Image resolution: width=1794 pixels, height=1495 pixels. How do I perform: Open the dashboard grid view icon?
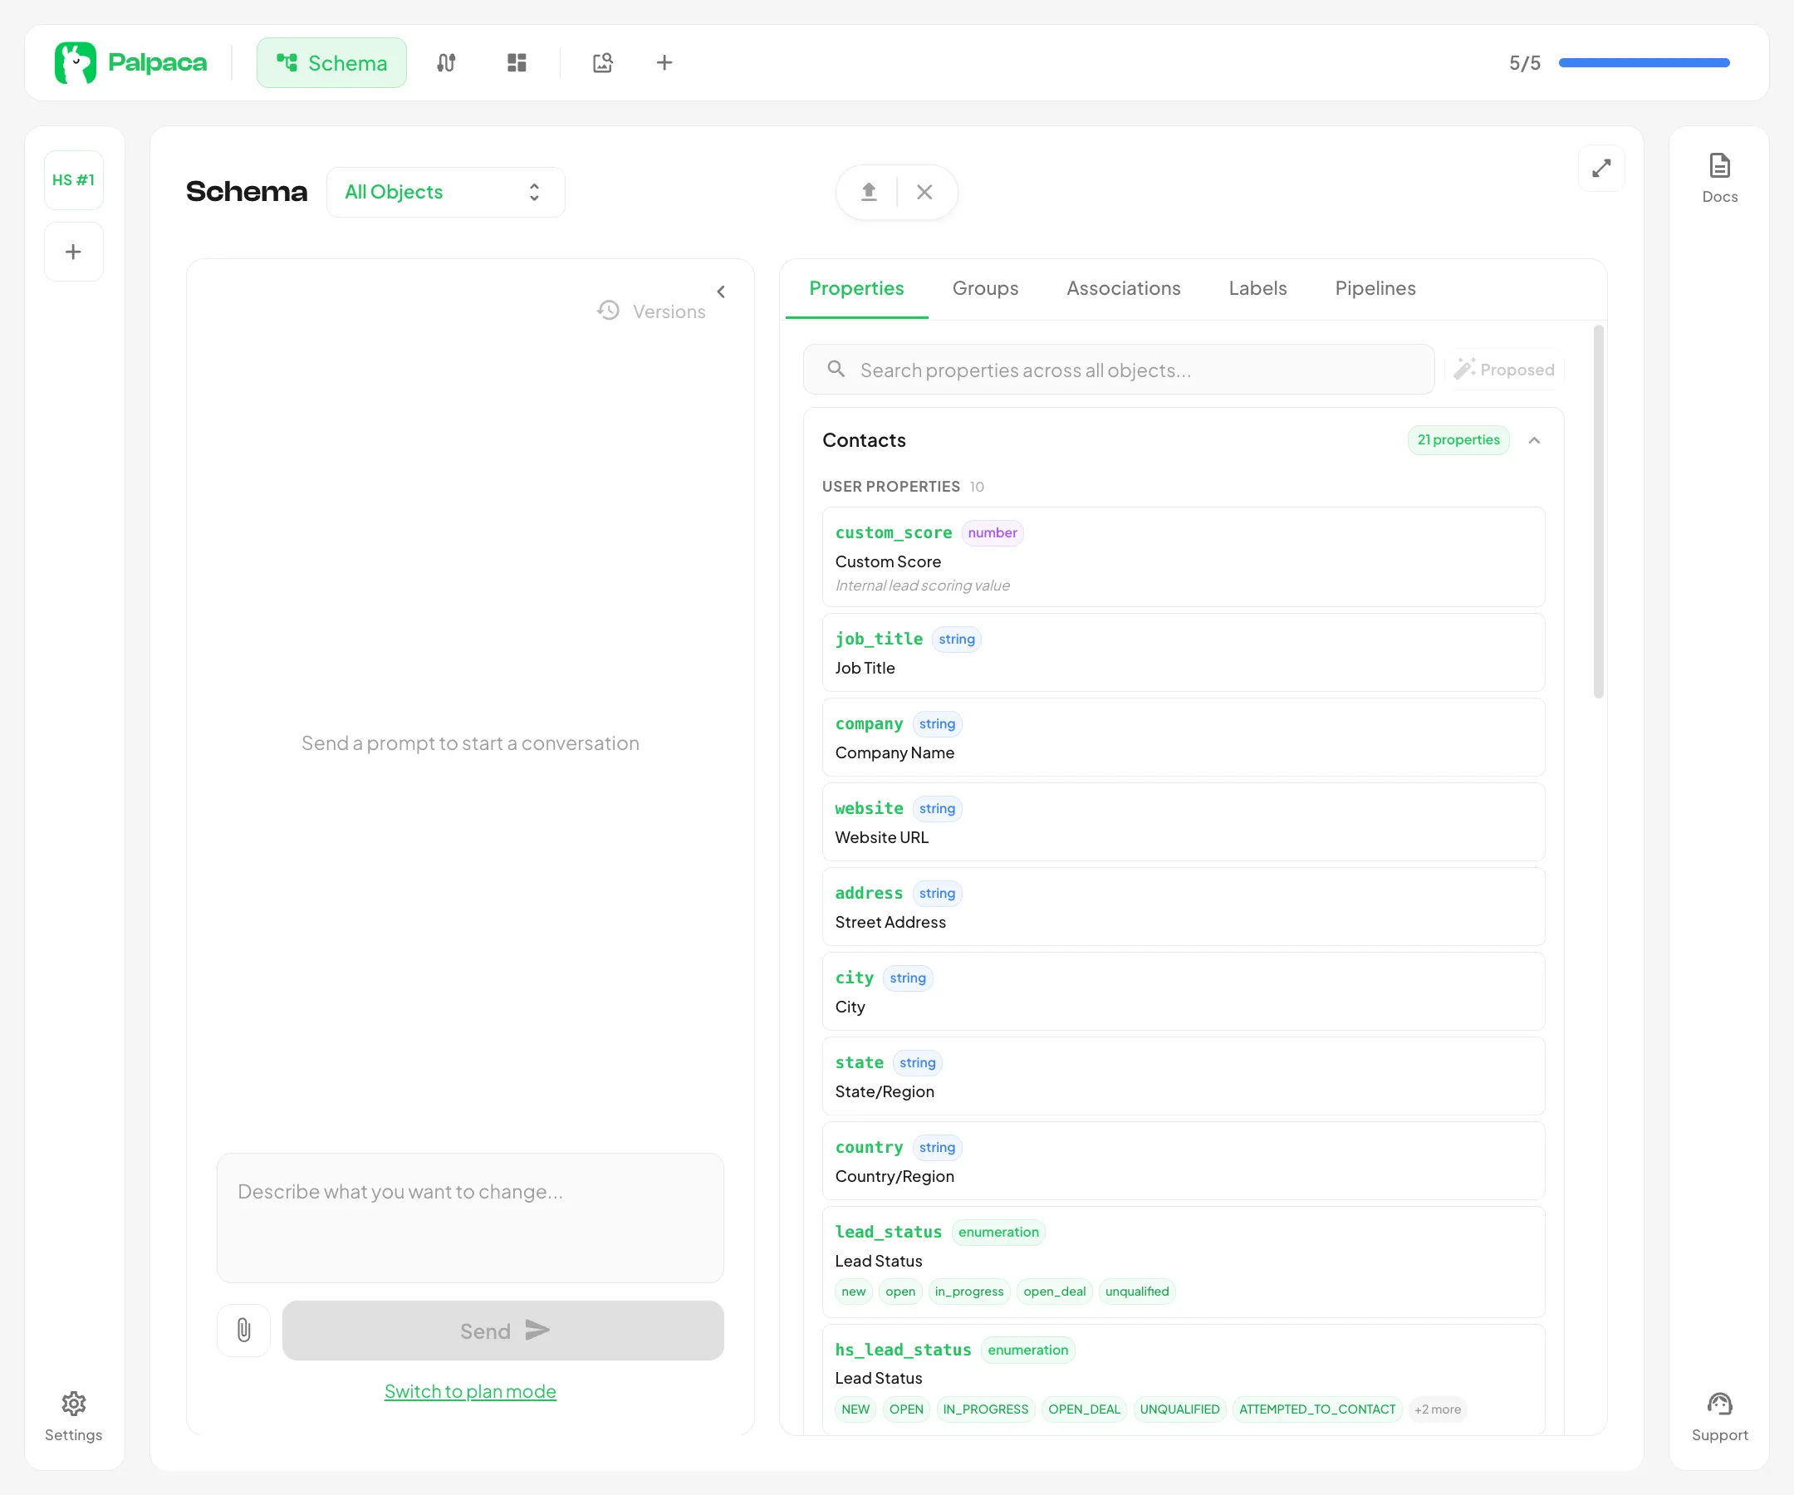click(x=516, y=62)
